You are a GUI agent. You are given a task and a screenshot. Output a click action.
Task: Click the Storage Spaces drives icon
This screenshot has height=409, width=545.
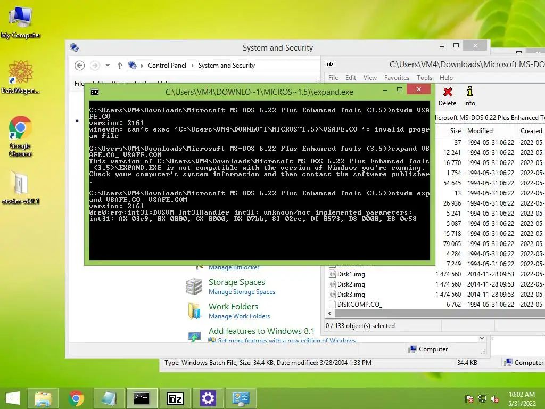click(x=194, y=286)
